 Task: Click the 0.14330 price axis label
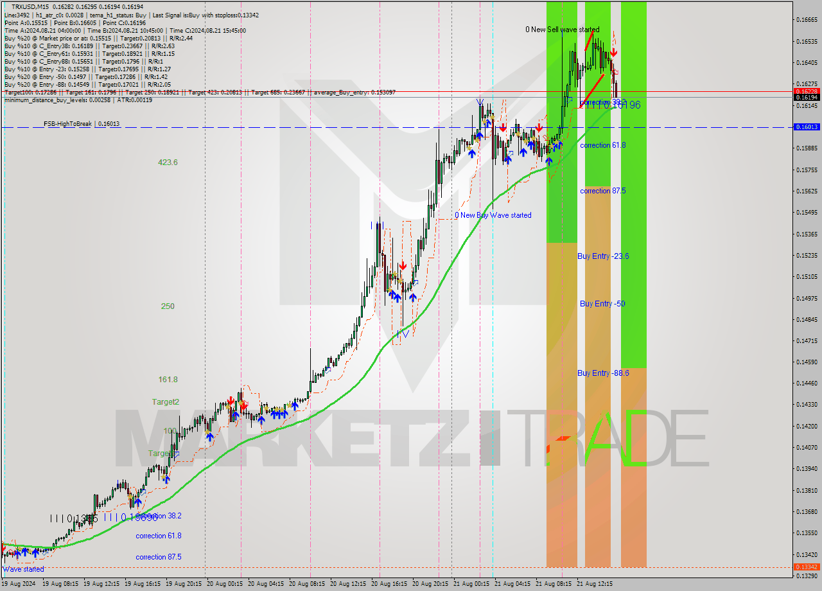[x=807, y=404]
